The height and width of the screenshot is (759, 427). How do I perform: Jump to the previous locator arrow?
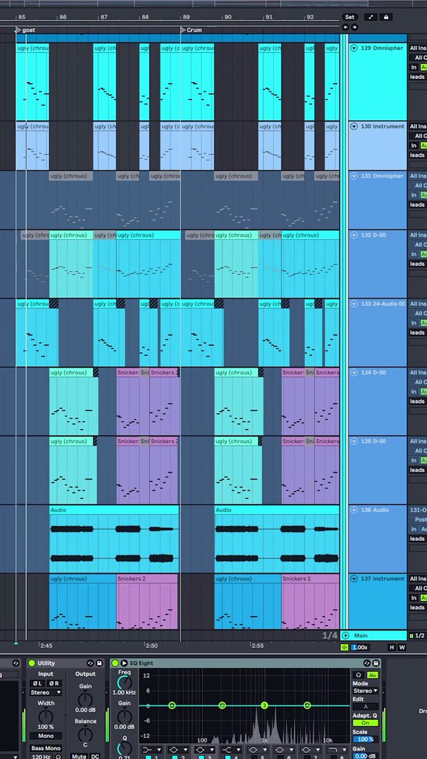point(345,27)
